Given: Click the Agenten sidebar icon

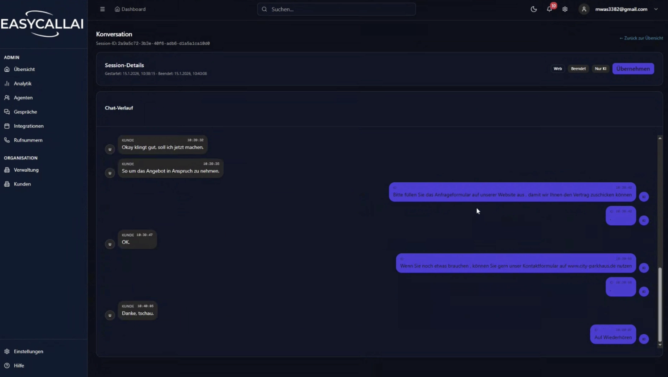Looking at the screenshot, I should tap(7, 98).
